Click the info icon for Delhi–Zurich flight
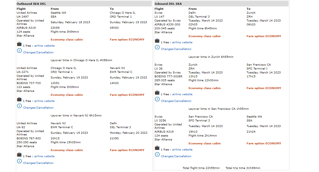319x172 pixels. coord(157,47)
